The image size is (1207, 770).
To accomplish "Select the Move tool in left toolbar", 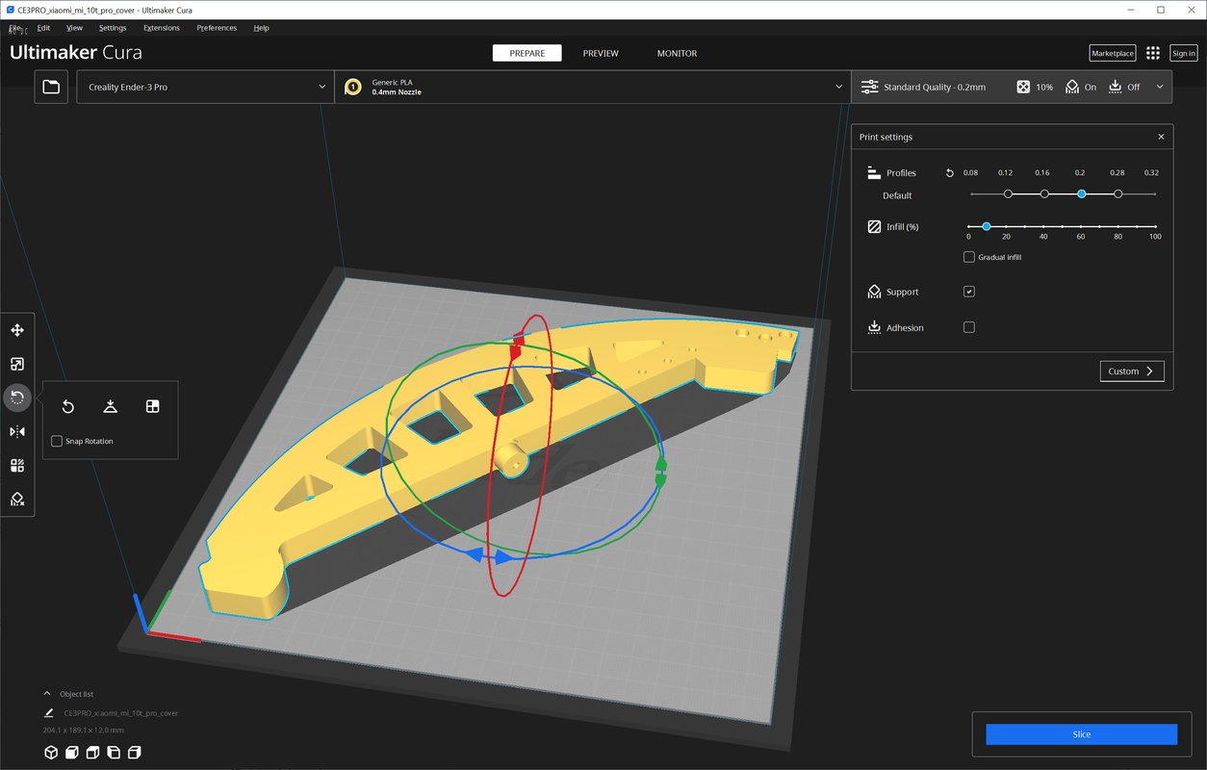I will (17, 330).
